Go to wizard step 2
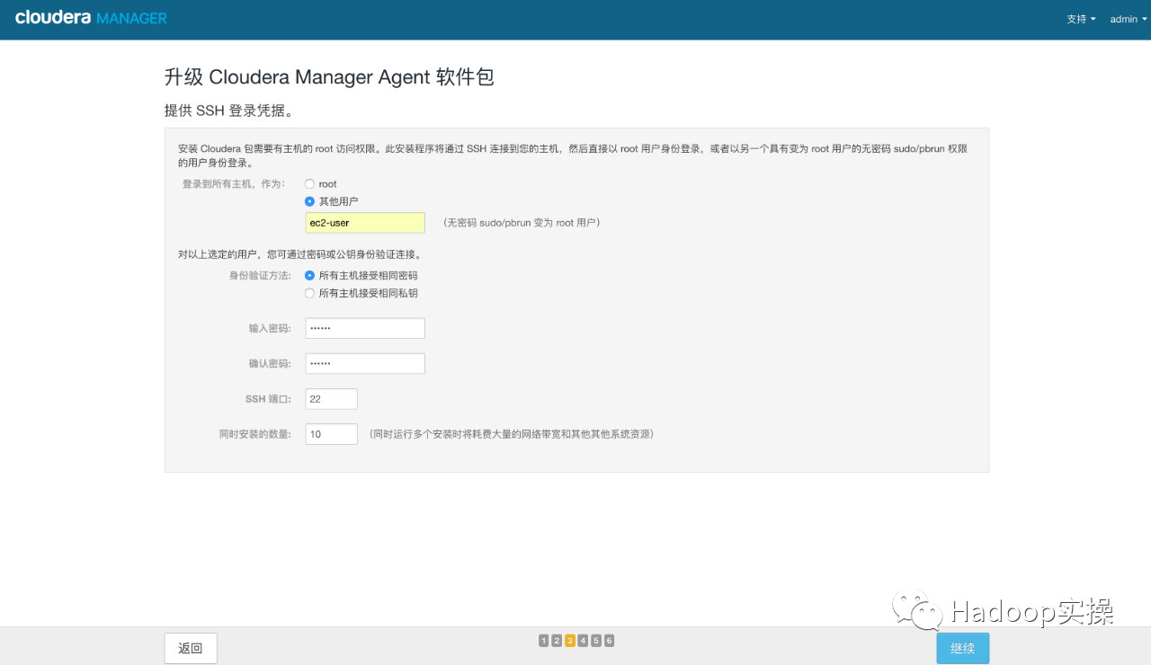The height and width of the screenshot is (665, 1151). tap(557, 641)
